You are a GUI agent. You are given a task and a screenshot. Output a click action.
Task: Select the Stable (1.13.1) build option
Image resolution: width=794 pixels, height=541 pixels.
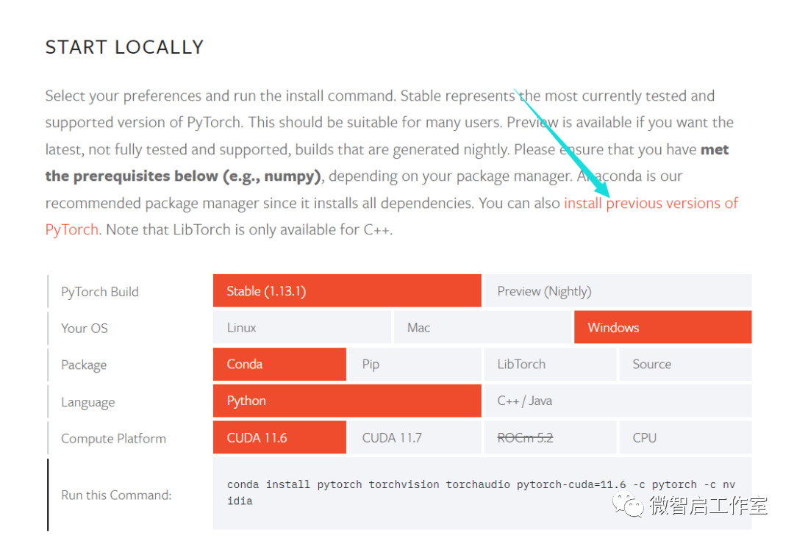(347, 291)
